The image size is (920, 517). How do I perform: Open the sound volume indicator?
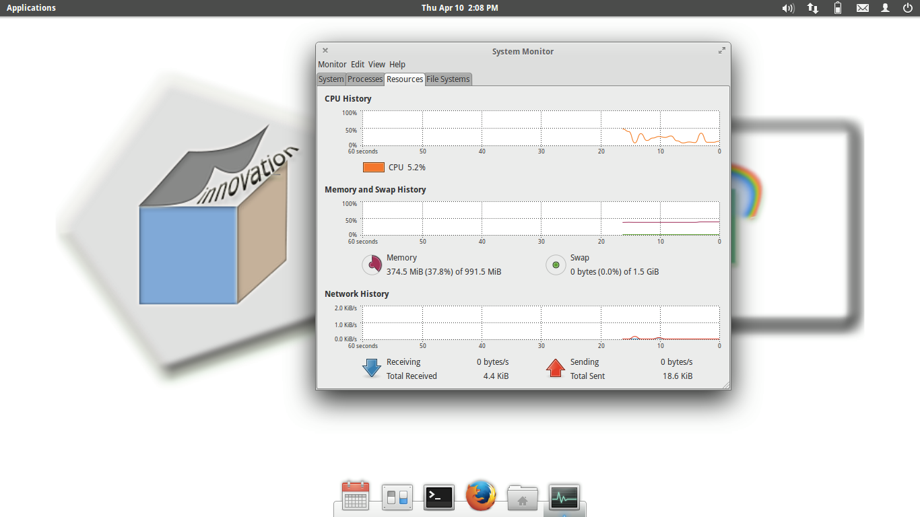[788, 8]
